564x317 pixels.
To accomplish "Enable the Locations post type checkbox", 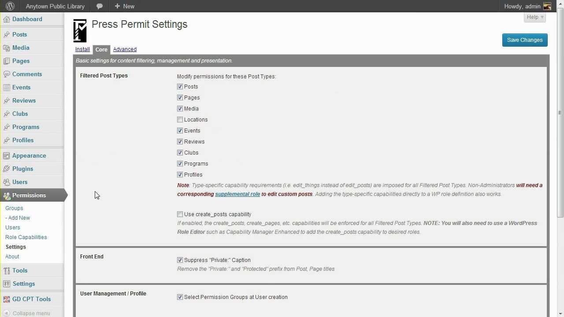I will pos(180,120).
